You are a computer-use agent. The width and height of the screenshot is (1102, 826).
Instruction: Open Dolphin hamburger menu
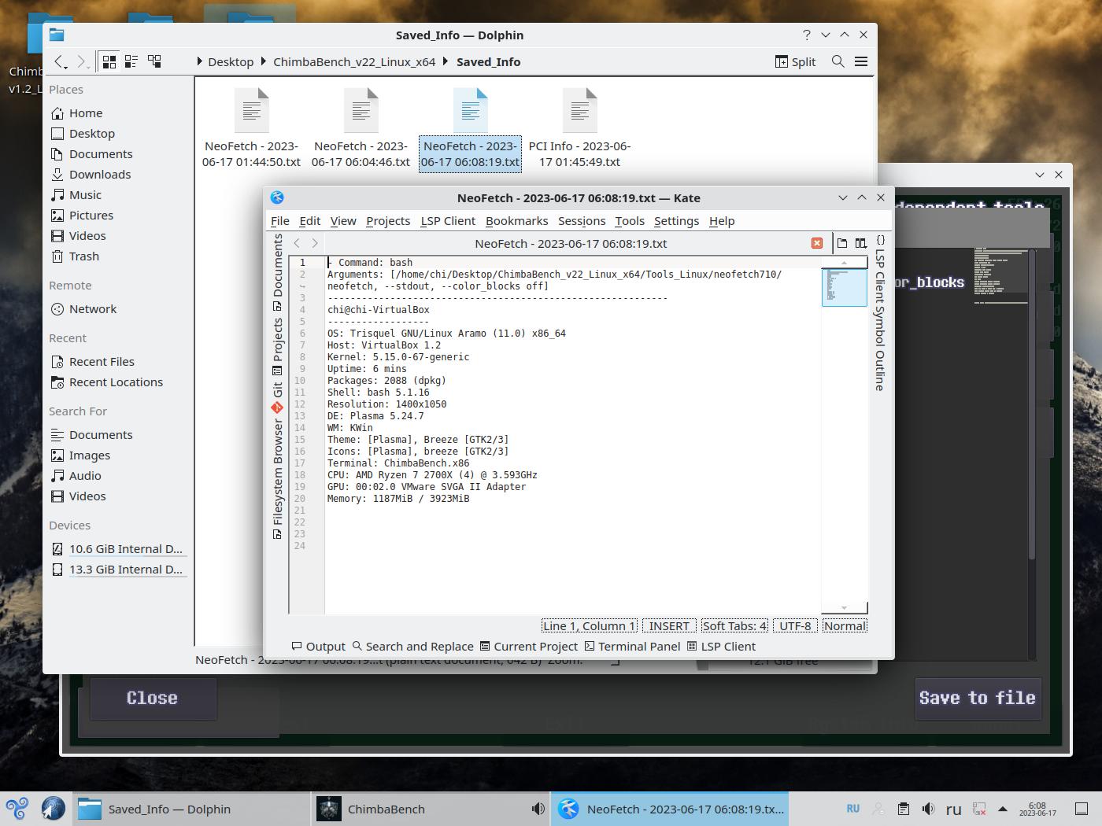pos(861,61)
